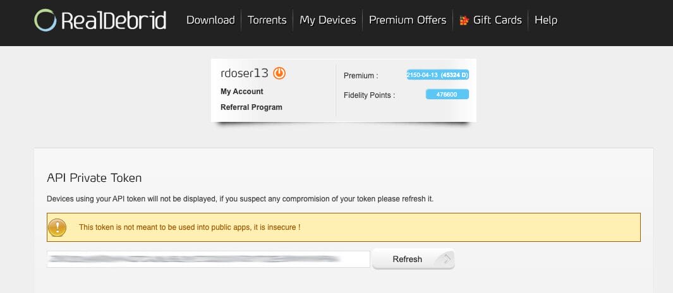Image resolution: width=673 pixels, height=293 pixels.
Task: Click the RealDebrid logo
Action: click(100, 20)
